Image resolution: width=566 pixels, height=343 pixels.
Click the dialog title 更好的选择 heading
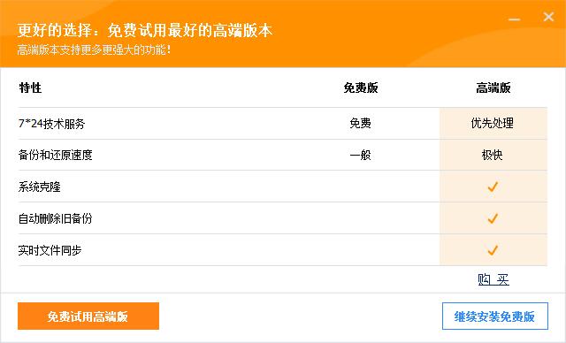pyautogui.click(x=144, y=30)
